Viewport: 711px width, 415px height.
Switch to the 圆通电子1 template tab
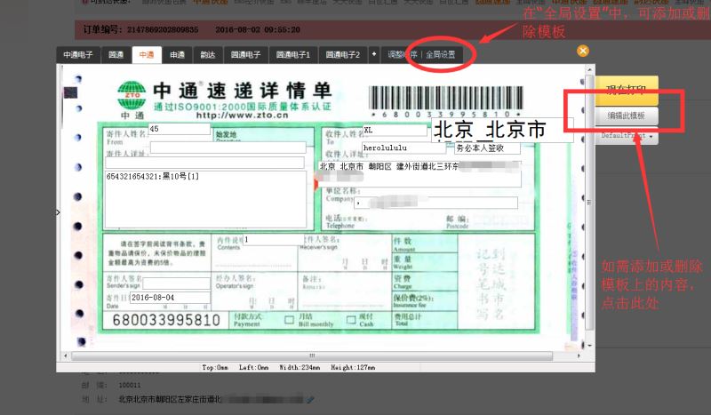293,54
